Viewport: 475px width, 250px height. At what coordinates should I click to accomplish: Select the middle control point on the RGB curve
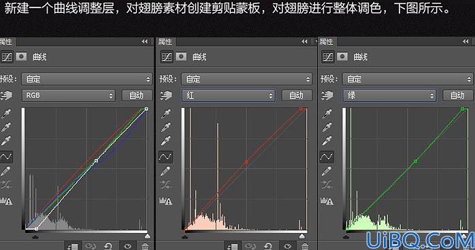click(97, 161)
